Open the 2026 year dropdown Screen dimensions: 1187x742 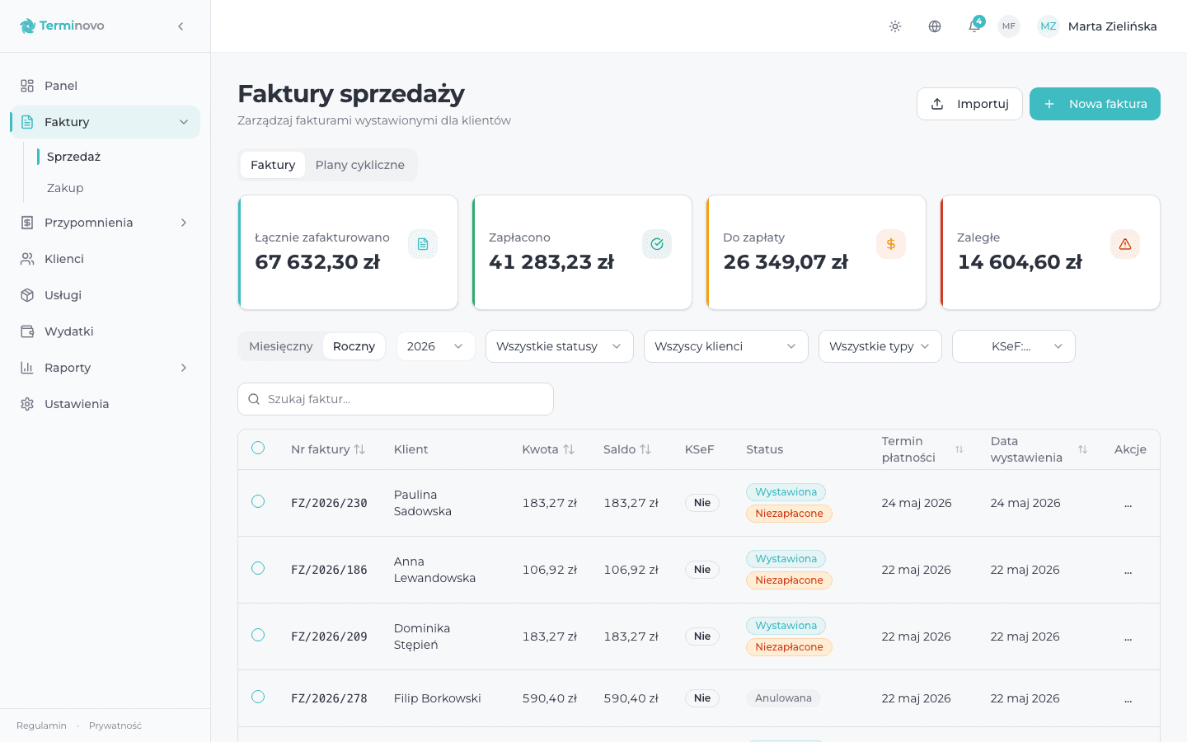(x=435, y=346)
